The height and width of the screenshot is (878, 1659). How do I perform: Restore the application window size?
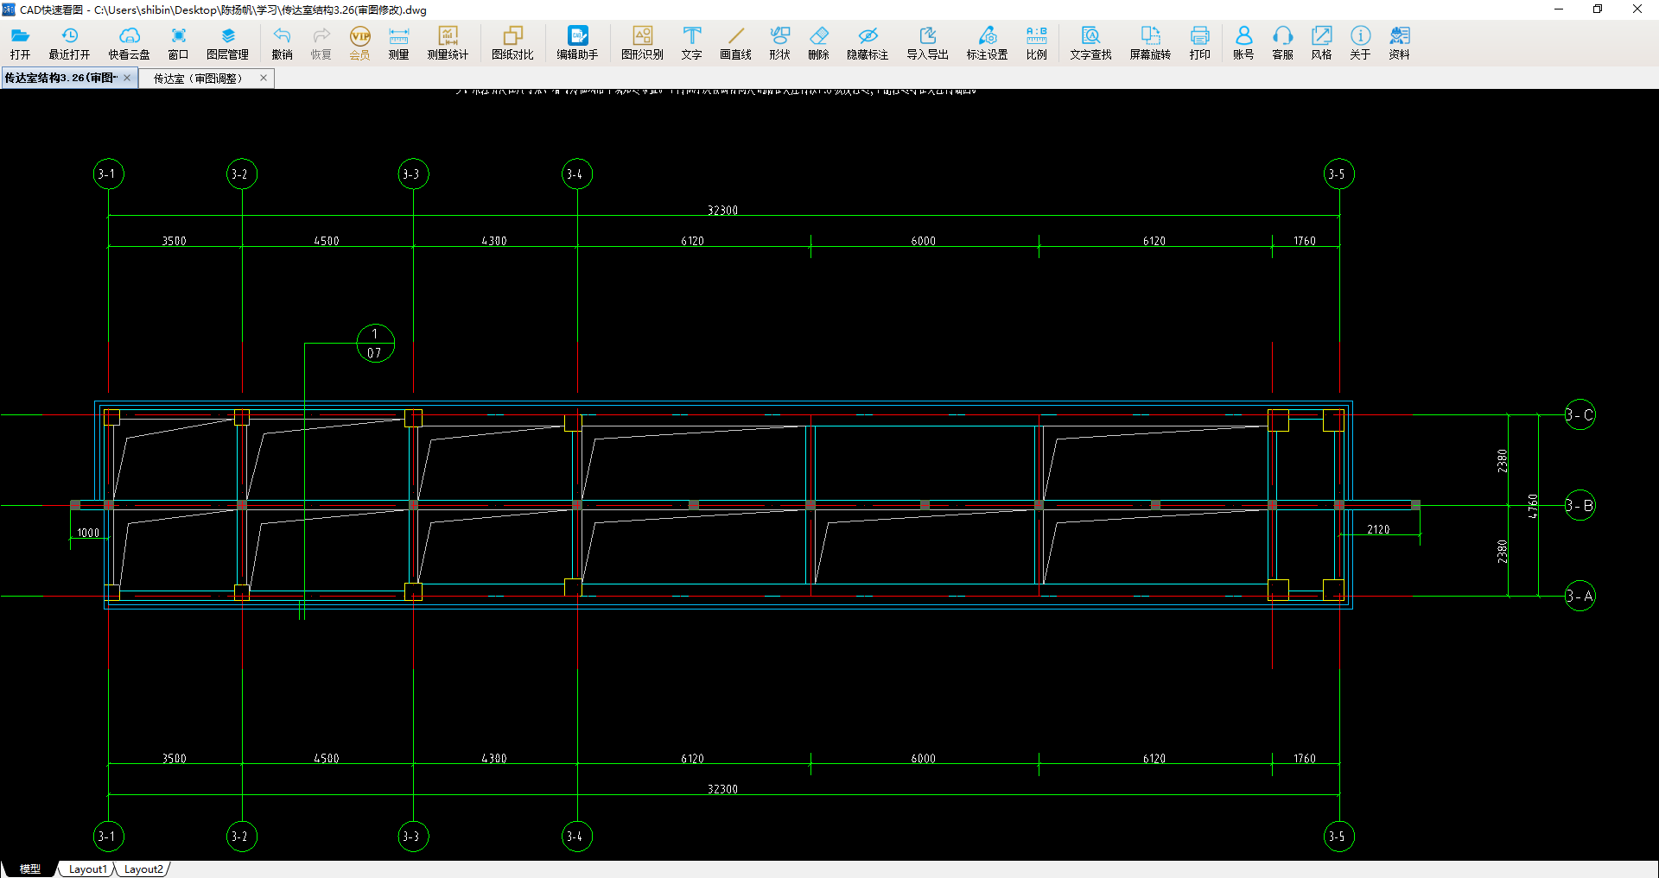[x=1598, y=9]
